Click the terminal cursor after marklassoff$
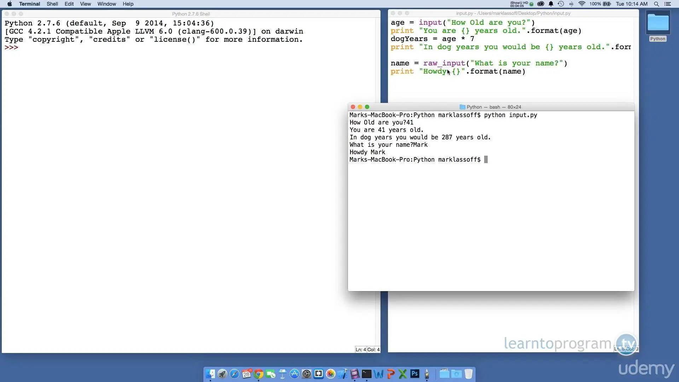This screenshot has height=382, width=679. [486, 160]
